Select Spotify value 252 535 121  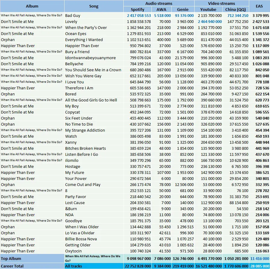140,191
